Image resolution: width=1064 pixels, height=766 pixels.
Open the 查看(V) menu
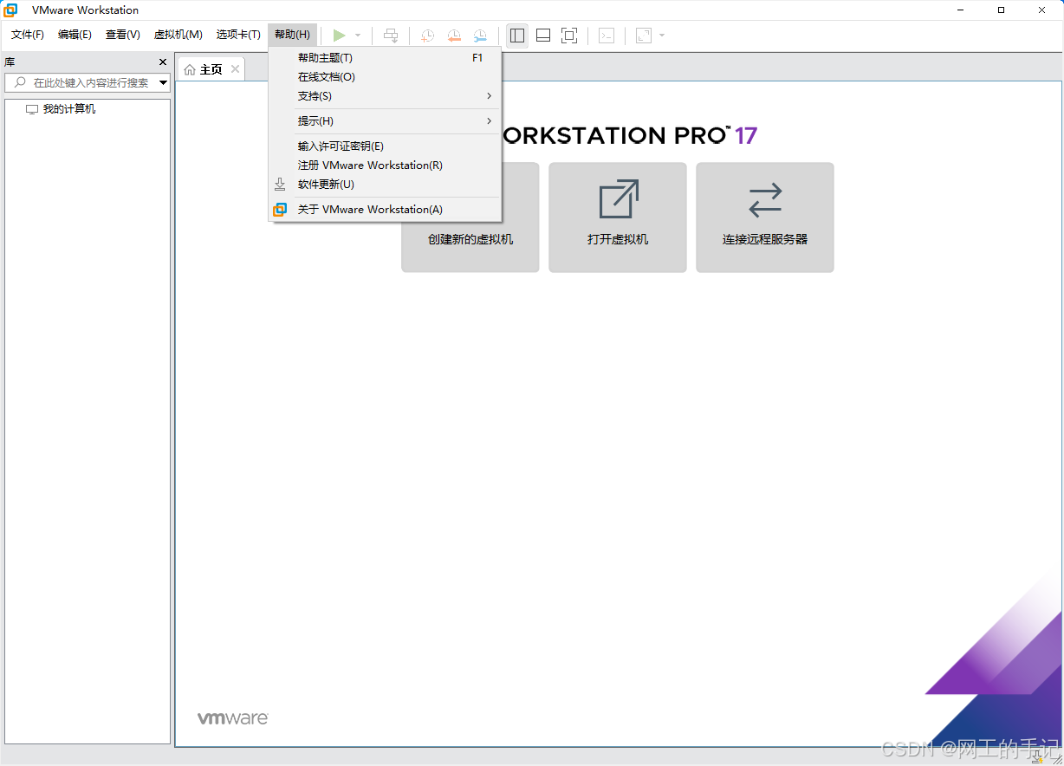tap(122, 35)
